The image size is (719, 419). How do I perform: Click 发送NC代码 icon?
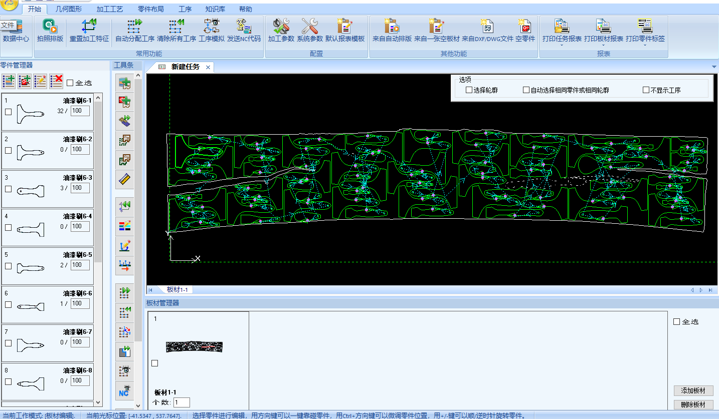pos(244,27)
